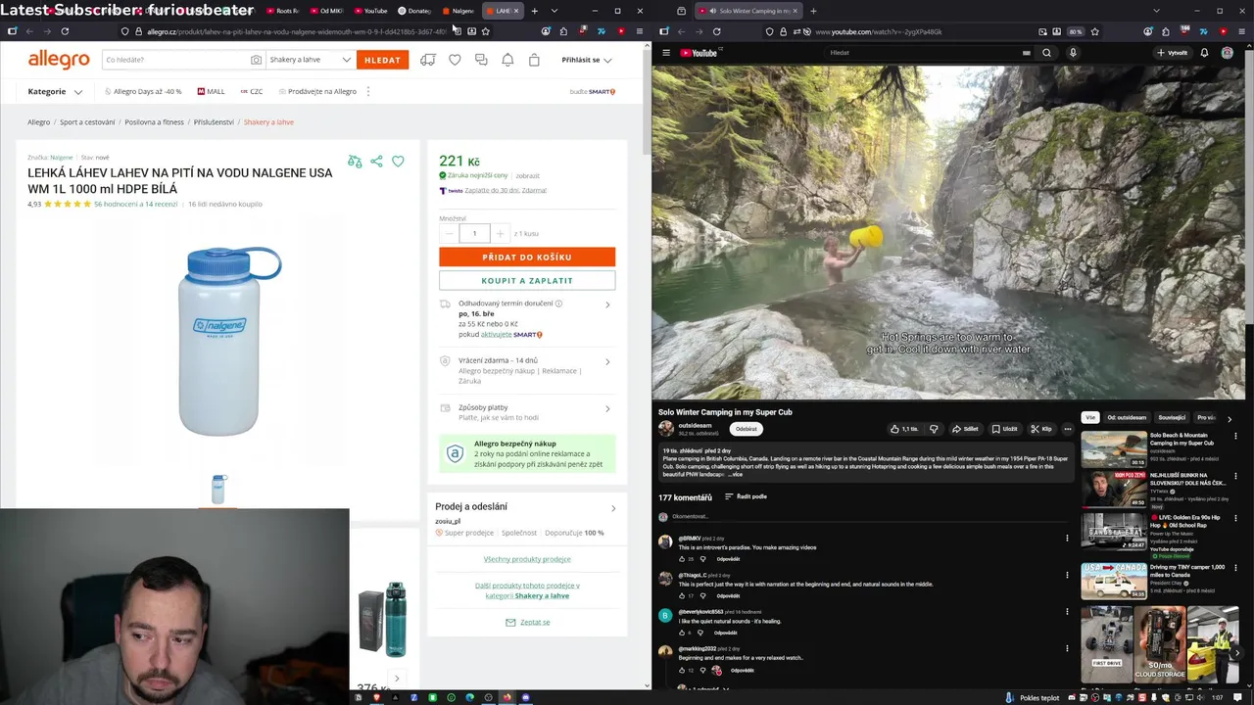Select Od: outsidesam filter chip

pos(1127,418)
